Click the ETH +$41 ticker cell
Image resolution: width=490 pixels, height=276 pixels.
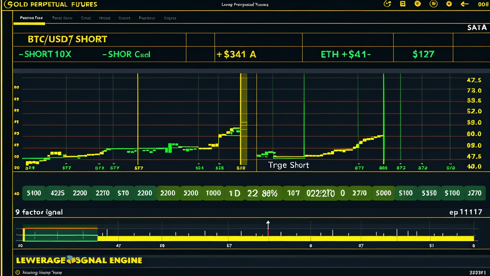(346, 54)
